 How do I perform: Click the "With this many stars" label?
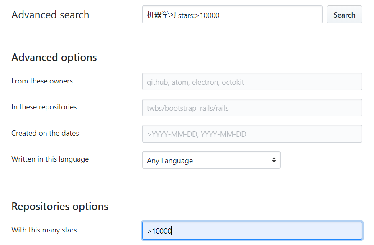point(44,230)
